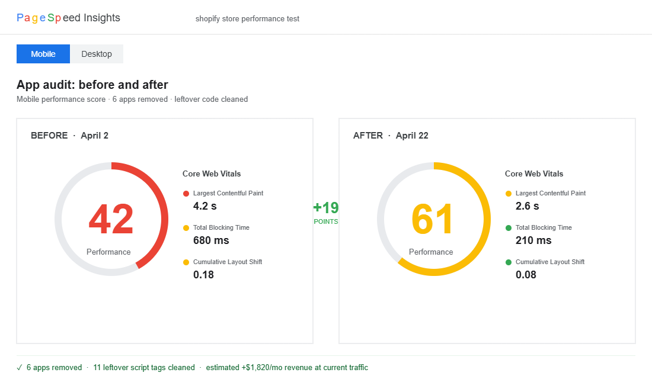Click the red 42 performance score
Screen dimensions: 652x379
tap(111, 220)
